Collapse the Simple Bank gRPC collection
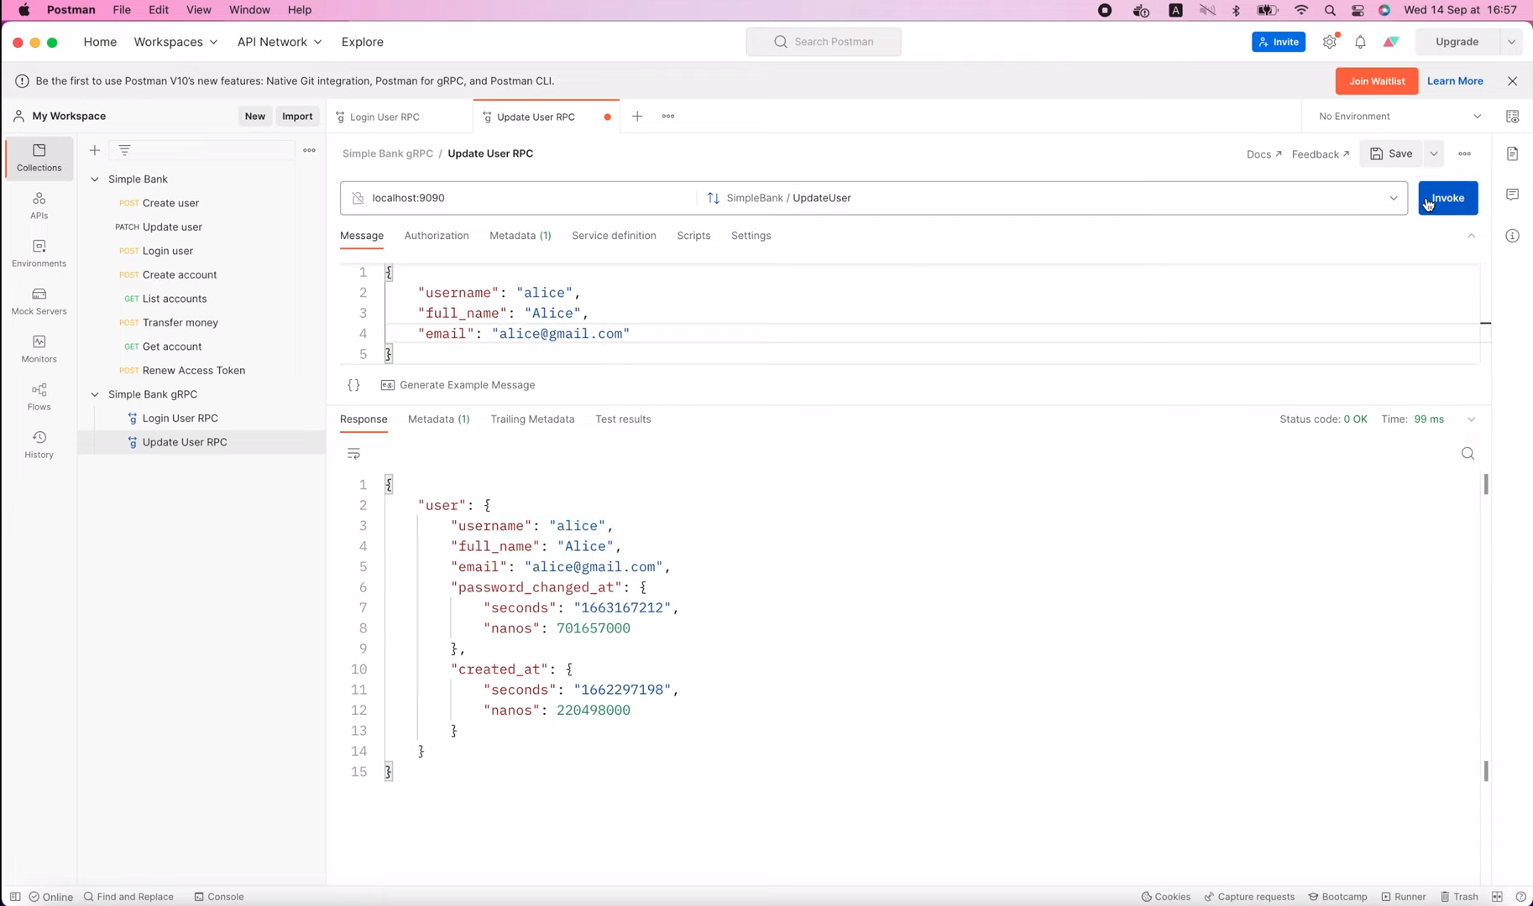Viewport: 1533px width, 906px height. 95,394
